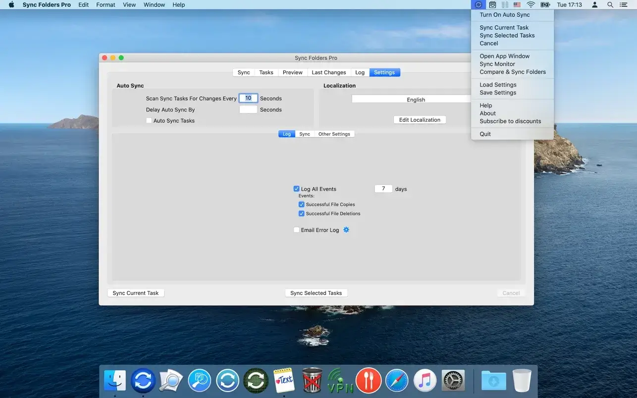Click the gear icon beside Email Error Log
The height and width of the screenshot is (398, 637).
click(x=346, y=230)
